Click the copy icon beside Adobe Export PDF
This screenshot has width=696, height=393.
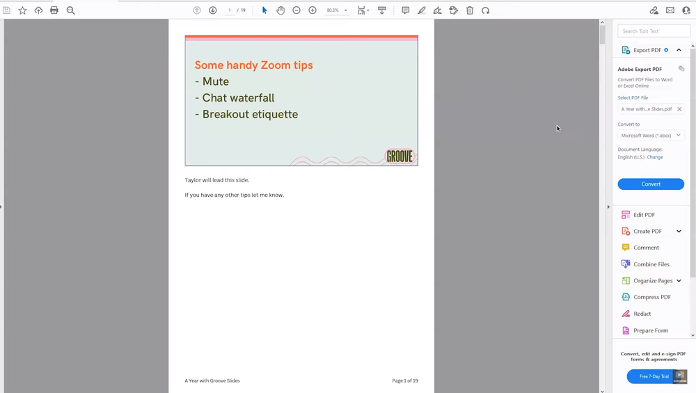(x=681, y=69)
